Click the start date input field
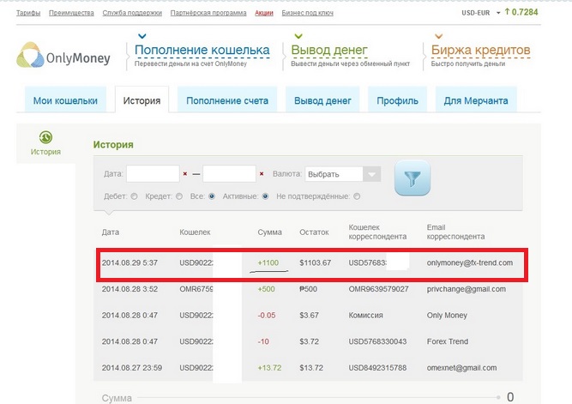Screen dimensions: 572x404 click(x=152, y=174)
